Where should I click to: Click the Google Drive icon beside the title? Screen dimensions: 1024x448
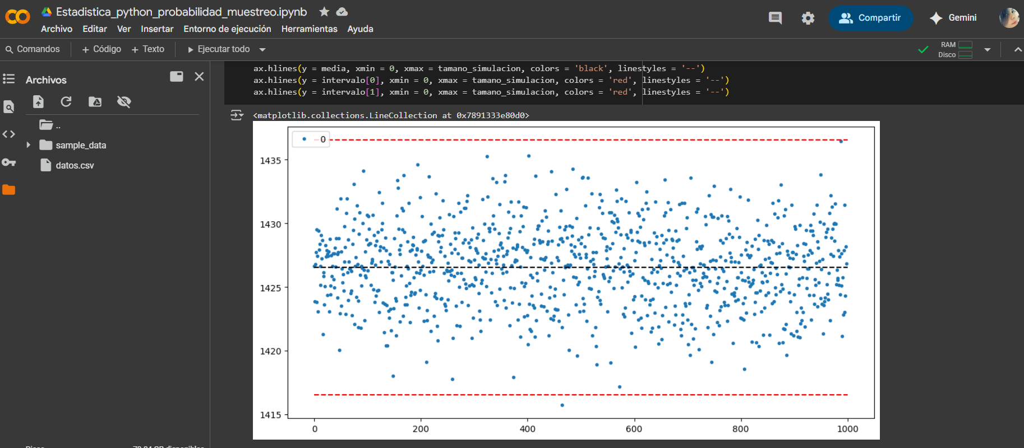click(47, 12)
